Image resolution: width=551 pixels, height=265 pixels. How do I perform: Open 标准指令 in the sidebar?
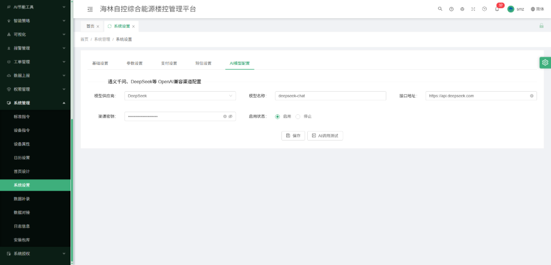22,116
